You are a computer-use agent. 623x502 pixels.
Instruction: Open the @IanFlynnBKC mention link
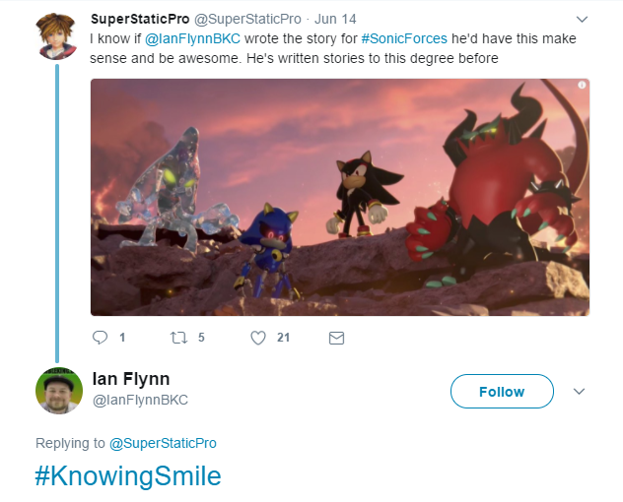coord(192,38)
